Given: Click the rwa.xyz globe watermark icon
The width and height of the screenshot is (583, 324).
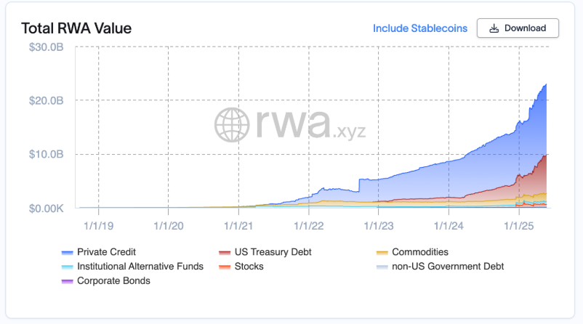Looking at the screenshot, I should pyautogui.click(x=233, y=124).
